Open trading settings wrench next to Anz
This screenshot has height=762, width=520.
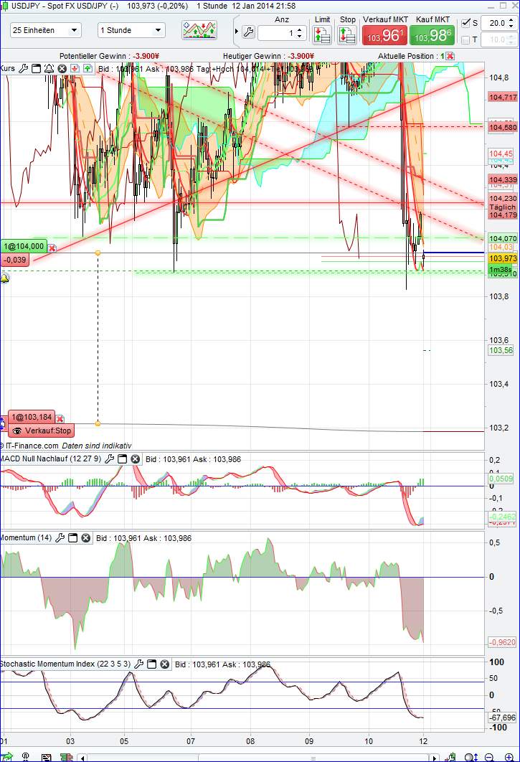(248, 32)
